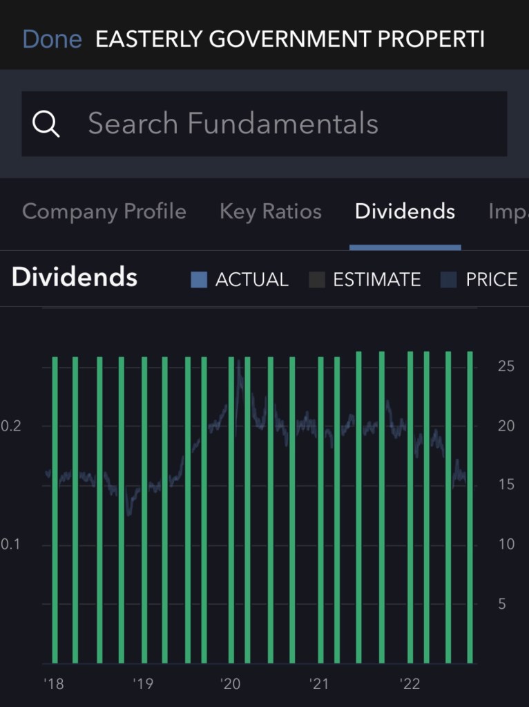Image resolution: width=529 pixels, height=707 pixels.
Task: Tap the '18 year axis label
Action: coord(53,684)
